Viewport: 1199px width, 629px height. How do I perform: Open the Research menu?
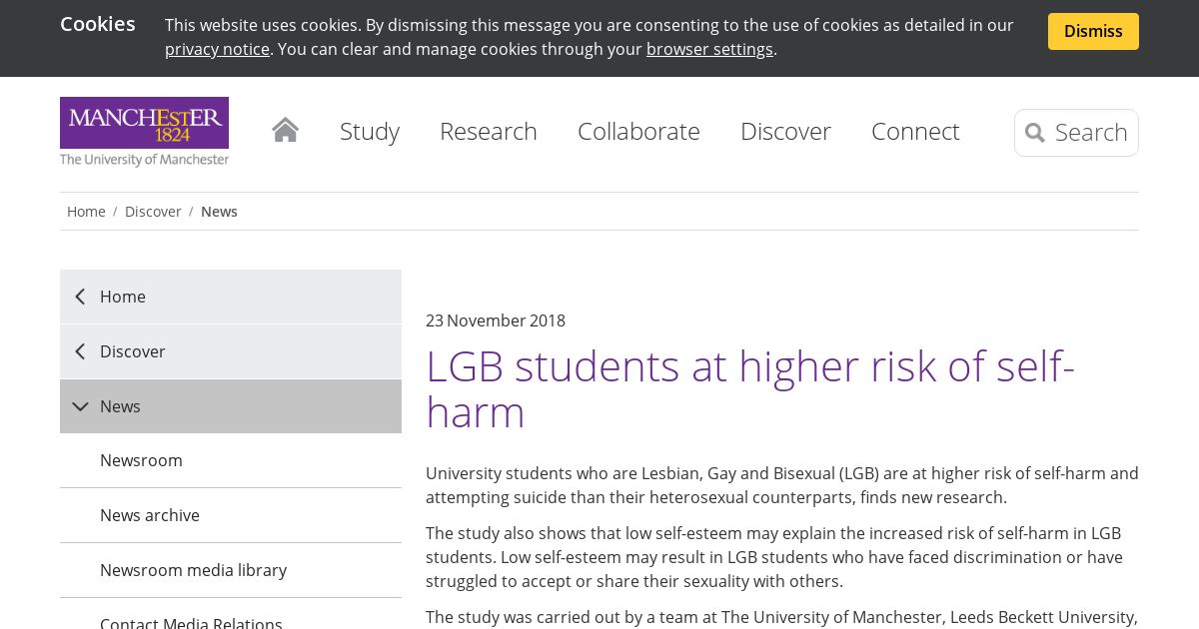point(488,131)
